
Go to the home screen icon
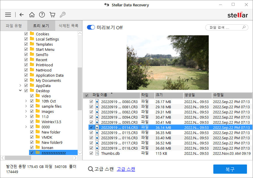pos(32,15)
